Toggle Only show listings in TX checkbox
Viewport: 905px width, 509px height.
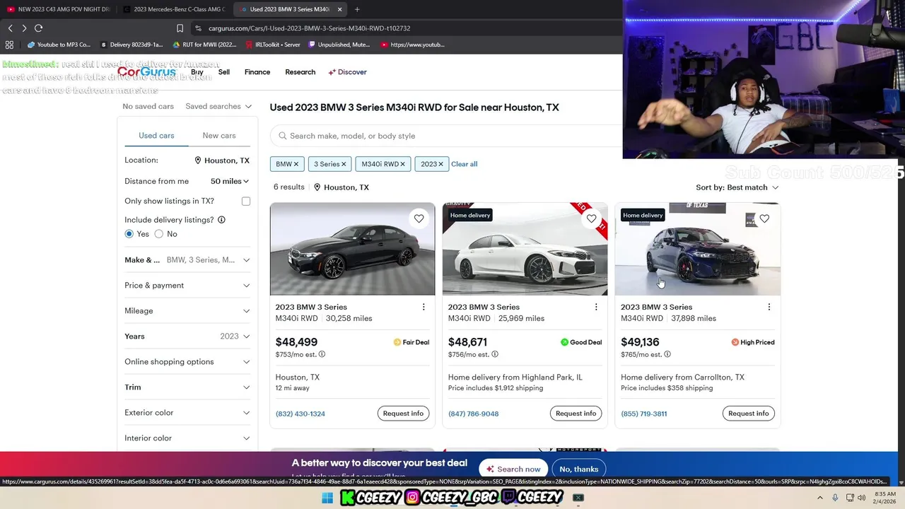tap(246, 201)
